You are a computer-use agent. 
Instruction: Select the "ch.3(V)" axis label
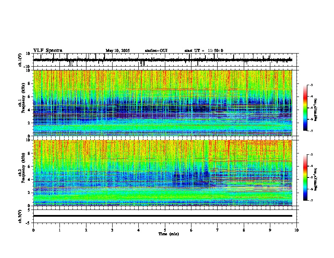[20, 216]
